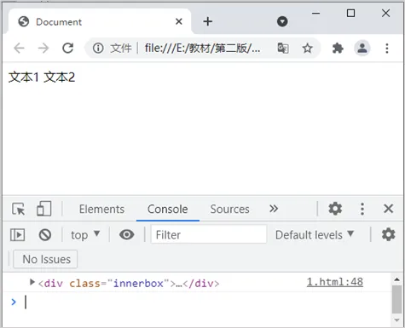Click the console scrollbar up arrow
This screenshot has height=328, width=405.
[396, 279]
